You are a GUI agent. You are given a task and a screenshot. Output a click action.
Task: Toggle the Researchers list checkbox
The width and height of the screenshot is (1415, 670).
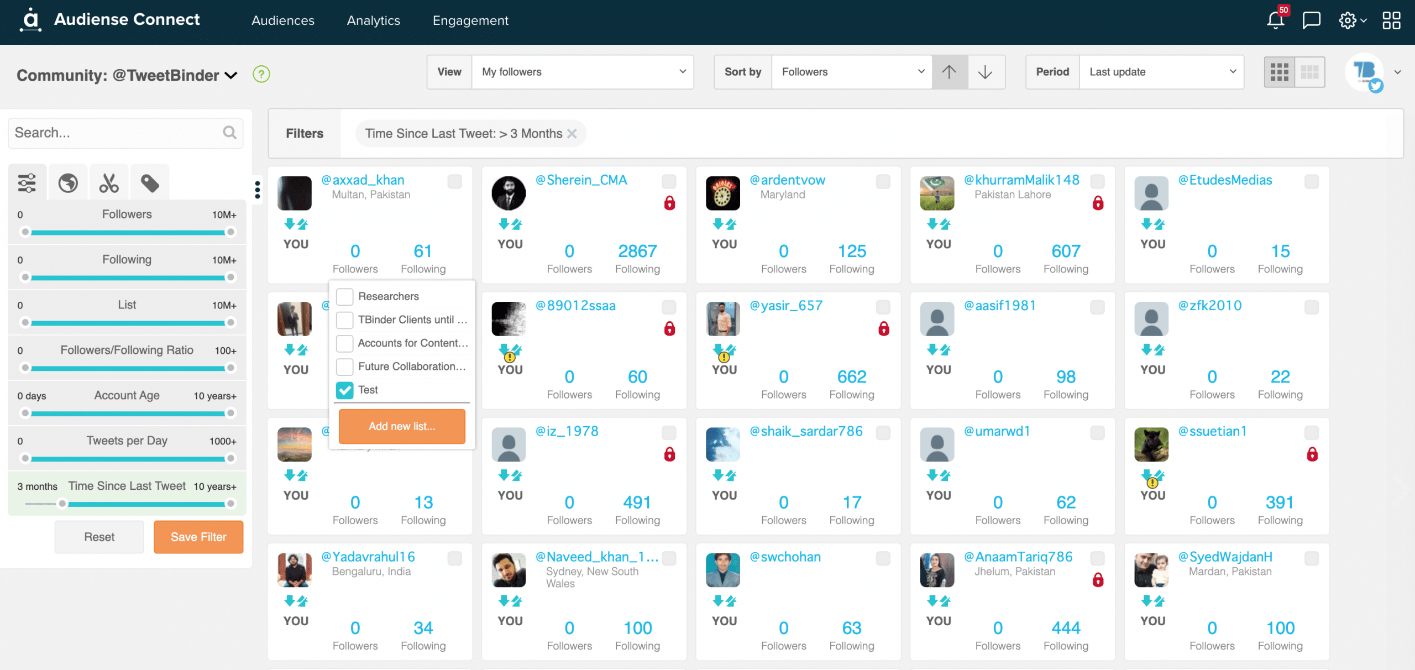344,295
